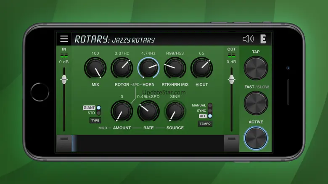This screenshot has height=184, width=328.
Task: Select MANUAL tempo mode light
Action: tap(210, 105)
